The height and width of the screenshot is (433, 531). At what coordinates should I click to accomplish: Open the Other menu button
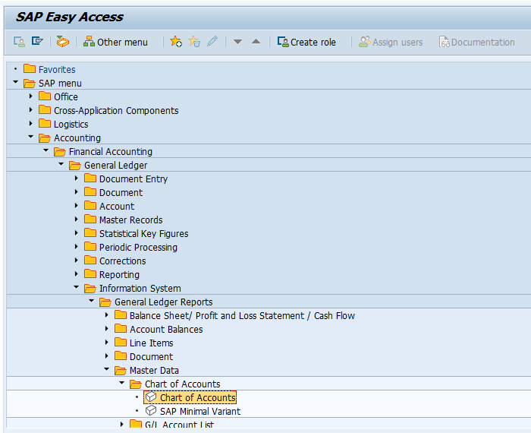coord(115,42)
